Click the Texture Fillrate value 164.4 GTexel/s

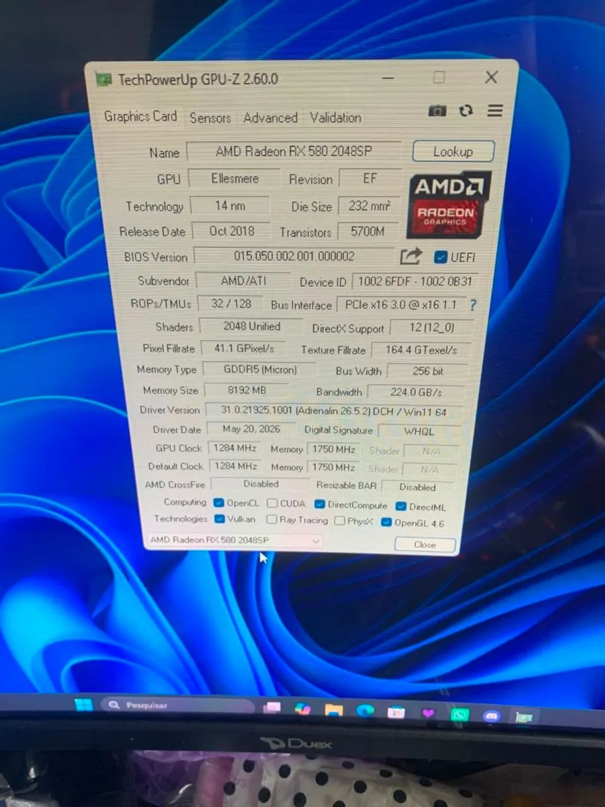421,349
